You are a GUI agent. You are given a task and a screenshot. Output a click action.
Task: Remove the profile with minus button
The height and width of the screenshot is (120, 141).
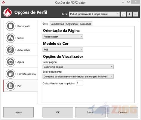pos(135,14)
